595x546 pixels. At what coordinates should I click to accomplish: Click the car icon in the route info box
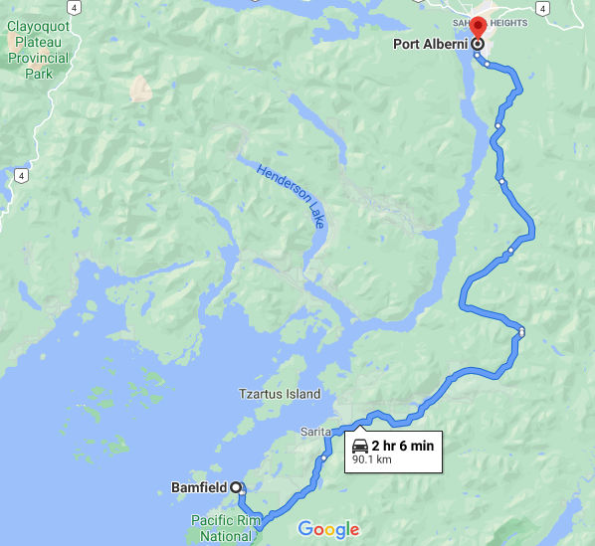coord(360,446)
